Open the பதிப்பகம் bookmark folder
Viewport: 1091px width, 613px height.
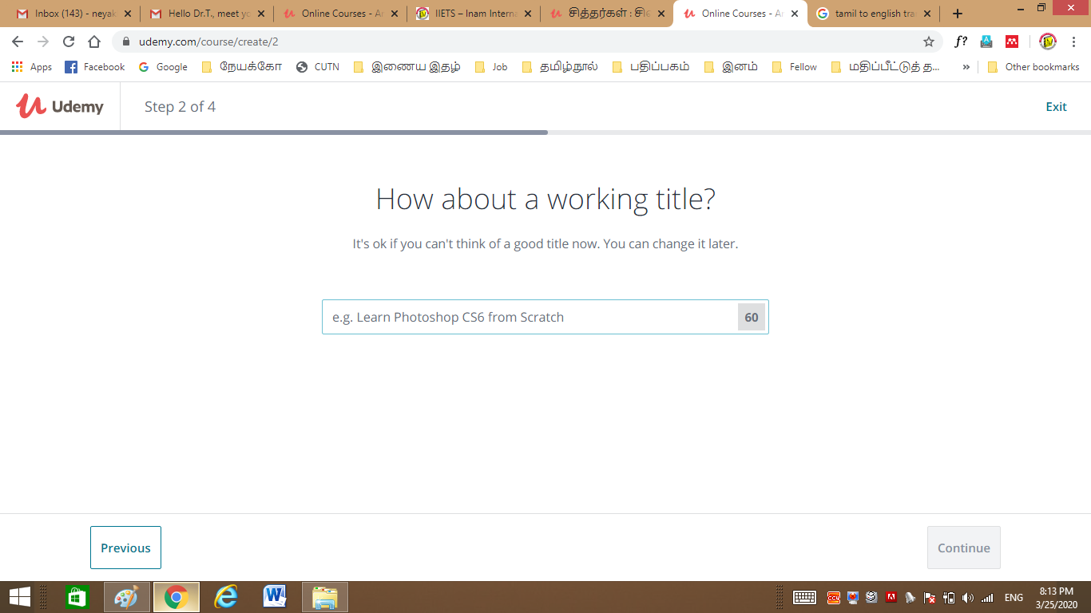point(651,67)
